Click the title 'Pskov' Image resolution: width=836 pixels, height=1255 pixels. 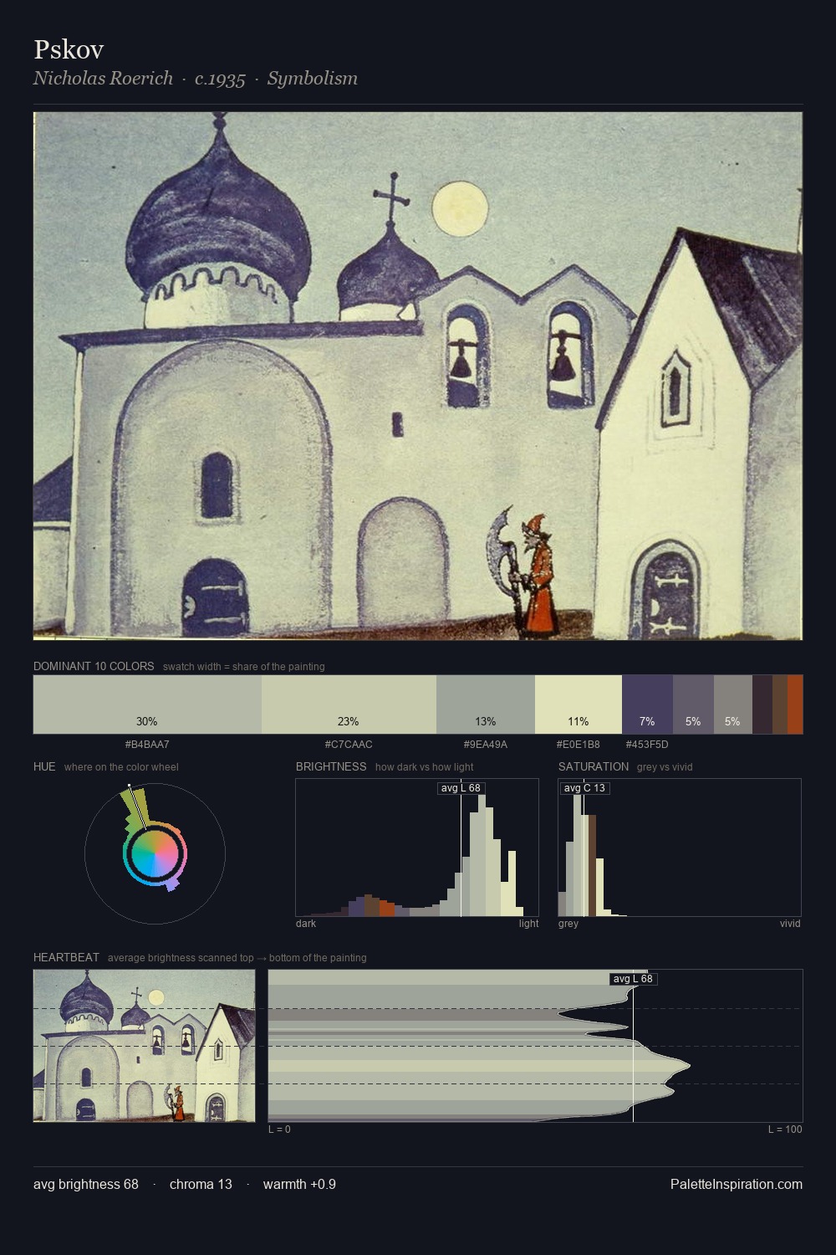click(x=69, y=49)
